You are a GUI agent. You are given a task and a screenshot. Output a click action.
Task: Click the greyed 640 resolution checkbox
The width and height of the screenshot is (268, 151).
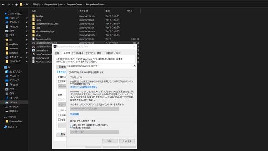tap(59, 110)
